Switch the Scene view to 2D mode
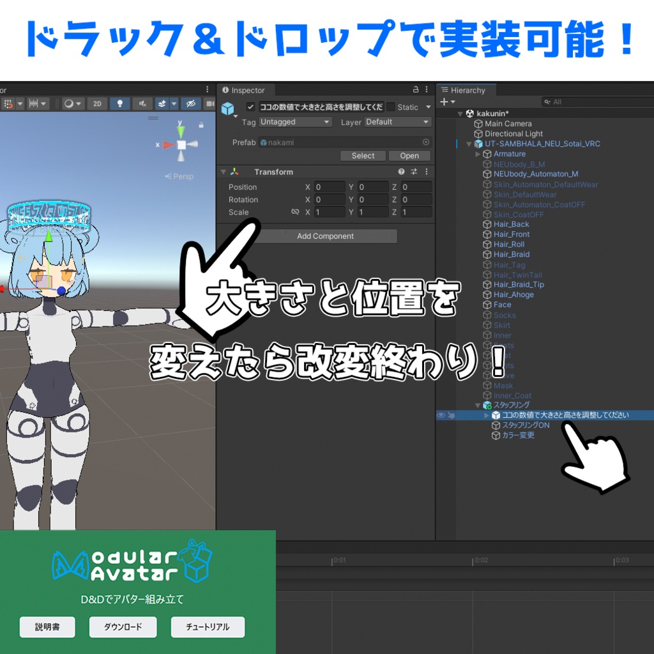Image resolution: width=654 pixels, height=654 pixels. pyautogui.click(x=97, y=103)
